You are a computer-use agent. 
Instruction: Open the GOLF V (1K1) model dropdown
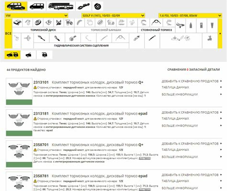pos(113,15)
